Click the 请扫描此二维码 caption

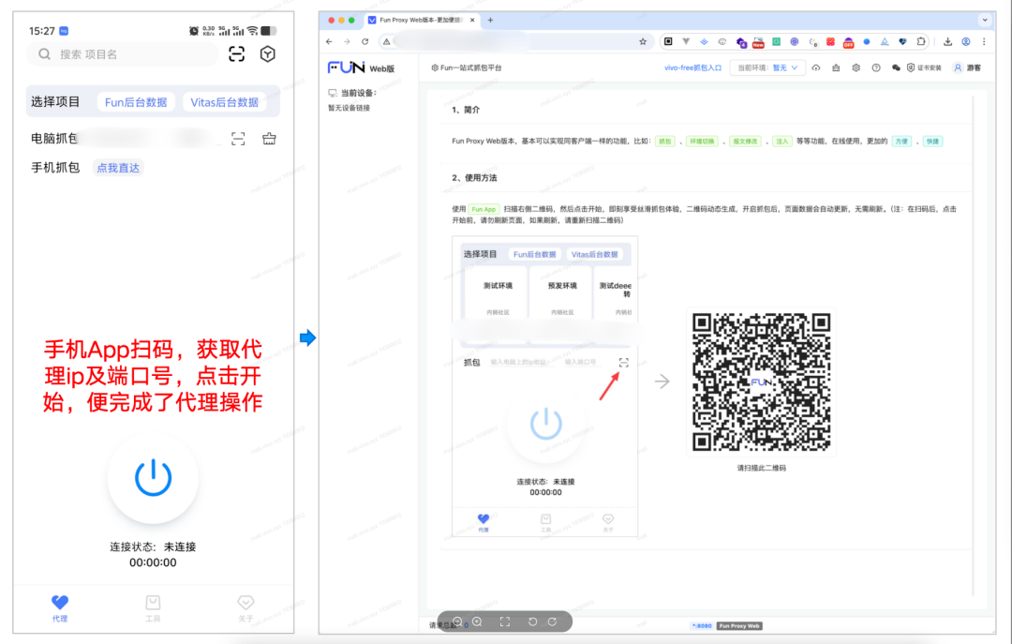[762, 469]
